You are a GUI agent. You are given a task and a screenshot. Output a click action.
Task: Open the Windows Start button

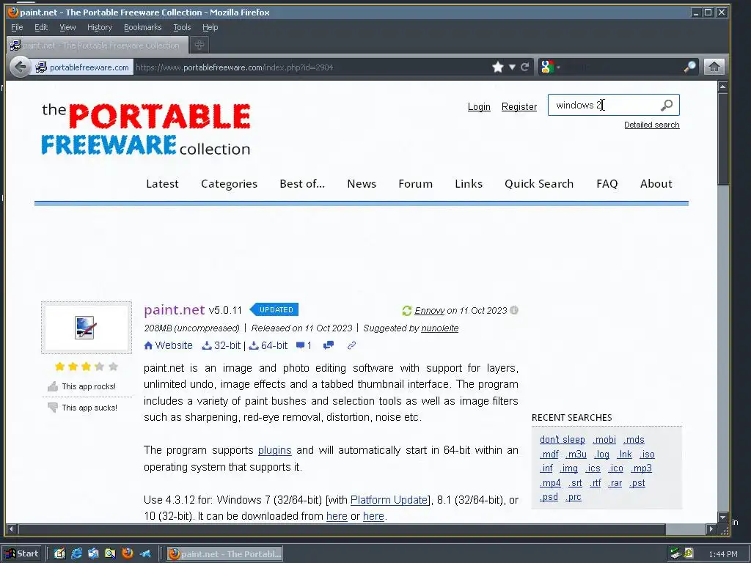(x=22, y=554)
